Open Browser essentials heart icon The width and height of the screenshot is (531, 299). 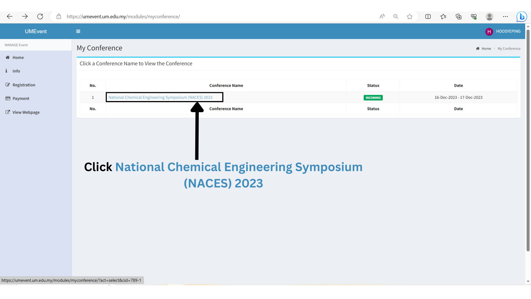(474, 17)
